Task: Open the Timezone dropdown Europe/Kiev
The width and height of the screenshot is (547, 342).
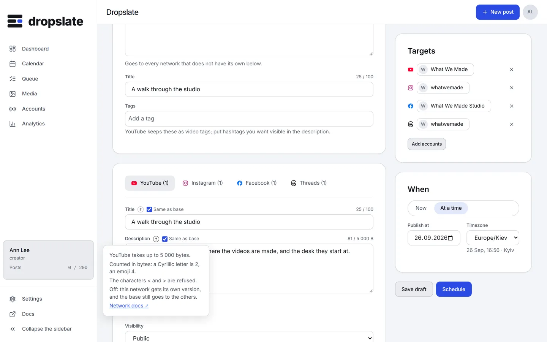Action: coord(493,238)
